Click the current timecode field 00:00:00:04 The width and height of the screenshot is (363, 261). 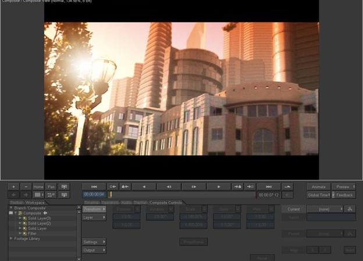tap(94, 194)
